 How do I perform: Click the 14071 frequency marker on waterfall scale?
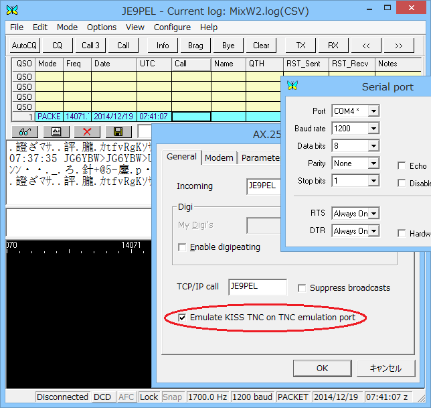click(x=131, y=245)
